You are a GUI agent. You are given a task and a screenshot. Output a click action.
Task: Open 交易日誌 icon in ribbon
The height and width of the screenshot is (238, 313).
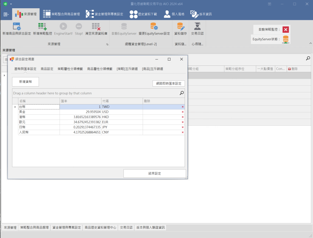197,27
